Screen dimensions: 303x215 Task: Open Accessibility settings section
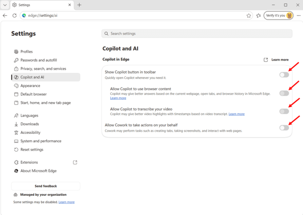(46, 132)
